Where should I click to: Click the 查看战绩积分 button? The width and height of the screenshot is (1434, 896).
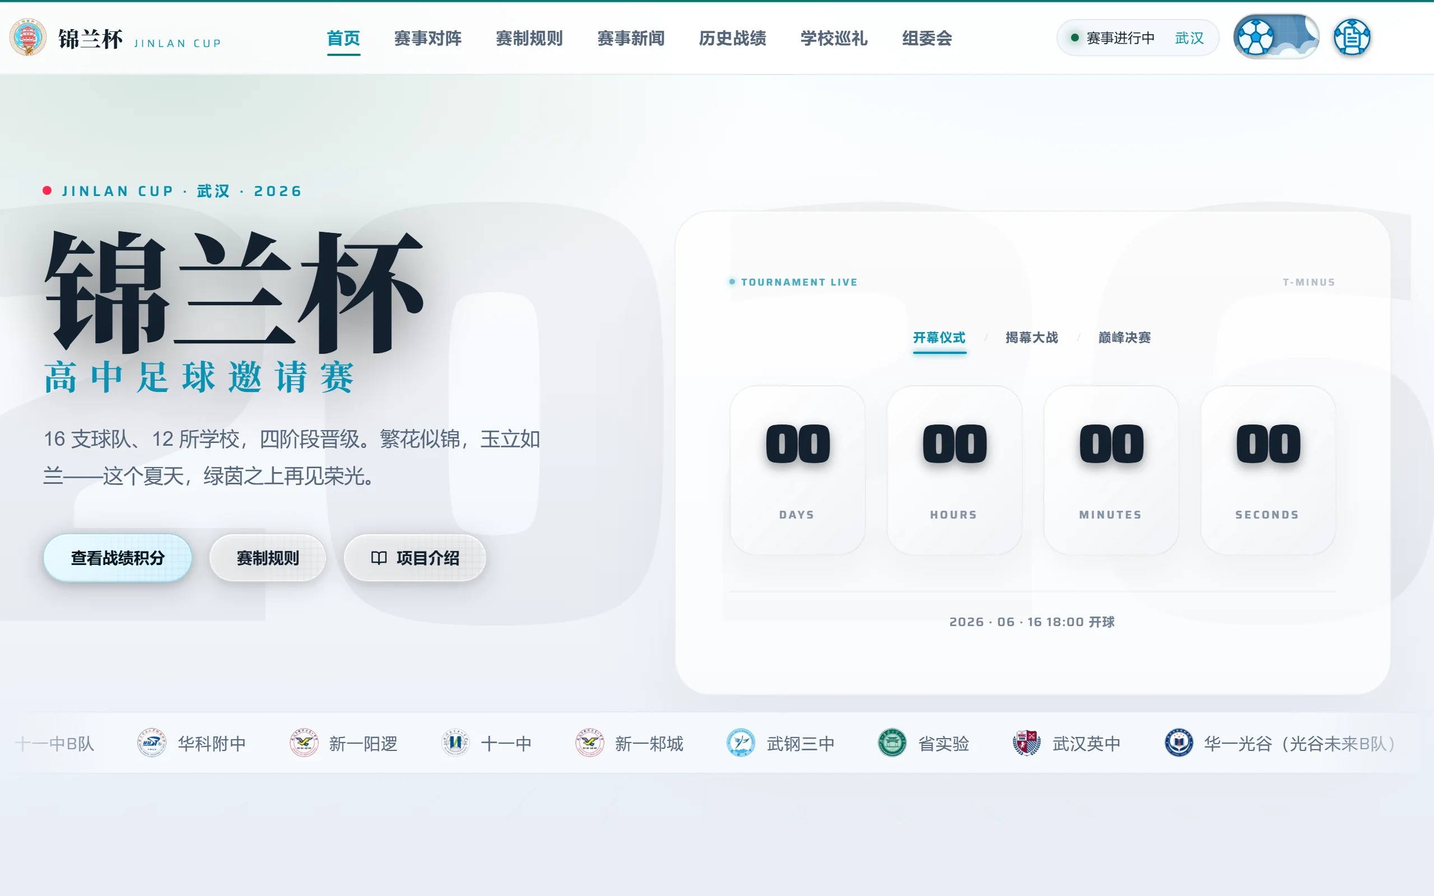click(117, 558)
